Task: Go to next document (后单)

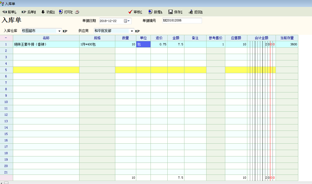Action: click(29, 12)
